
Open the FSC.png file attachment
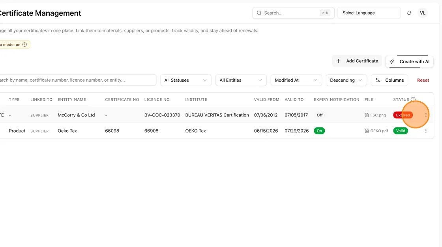[375, 115]
